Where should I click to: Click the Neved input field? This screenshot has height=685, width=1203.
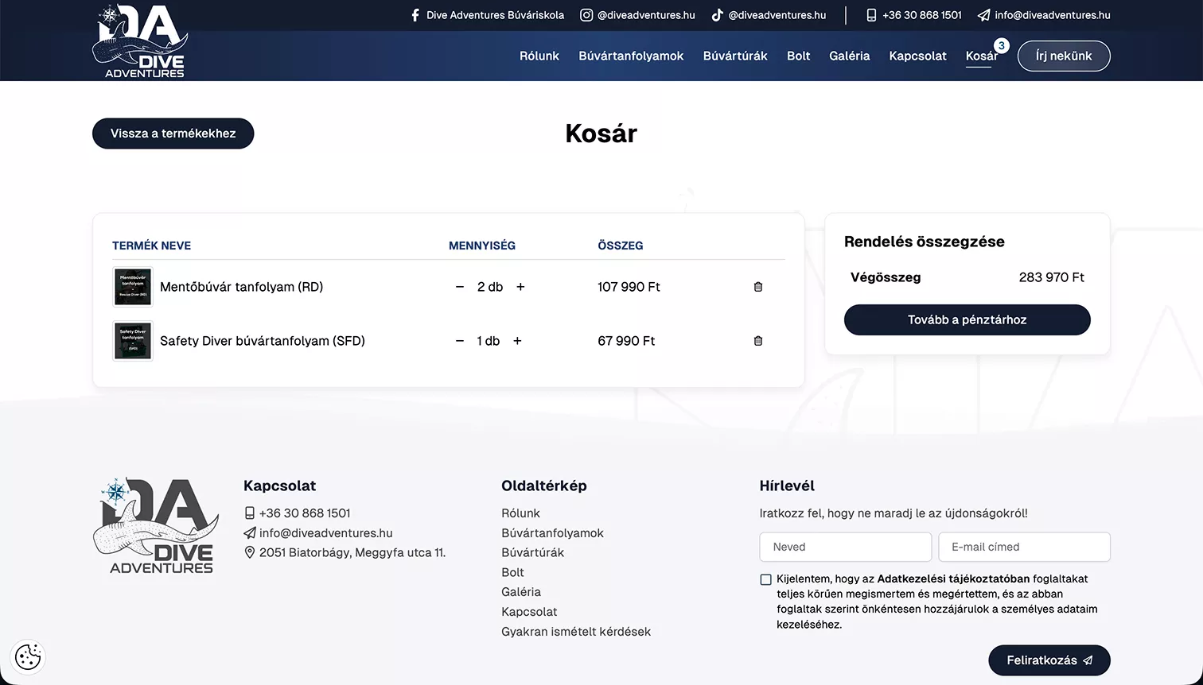[846, 547]
